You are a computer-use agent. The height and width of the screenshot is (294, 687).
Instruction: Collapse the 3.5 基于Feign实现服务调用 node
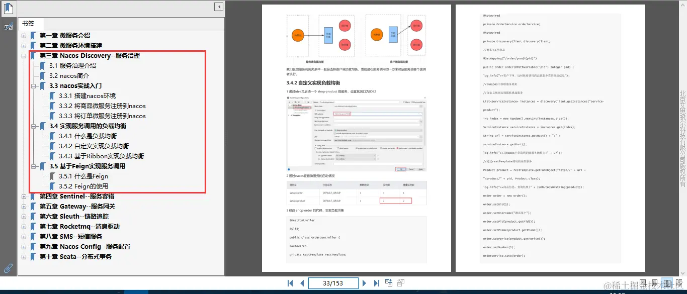click(x=34, y=166)
